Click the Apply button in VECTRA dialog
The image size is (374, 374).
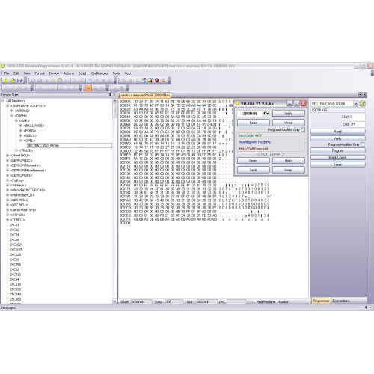tap(289, 114)
